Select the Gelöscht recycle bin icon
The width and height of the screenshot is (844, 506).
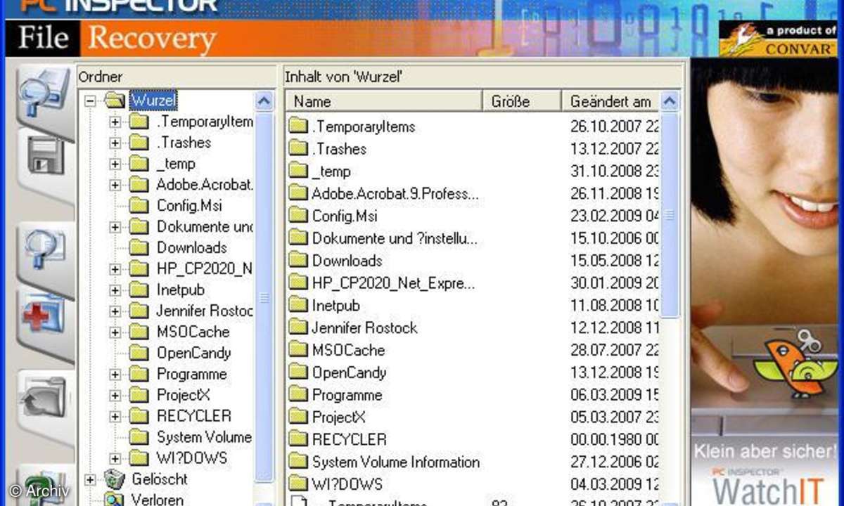[113, 479]
